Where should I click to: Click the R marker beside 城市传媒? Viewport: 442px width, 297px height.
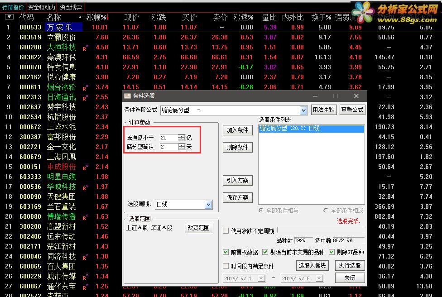[x=85, y=277]
